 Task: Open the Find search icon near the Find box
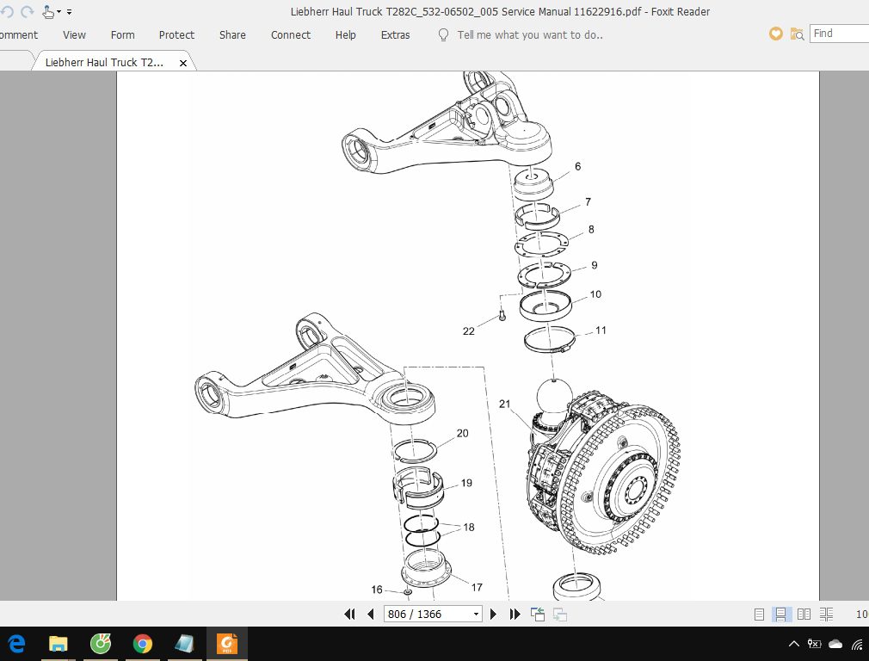click(x=797, y=33)
